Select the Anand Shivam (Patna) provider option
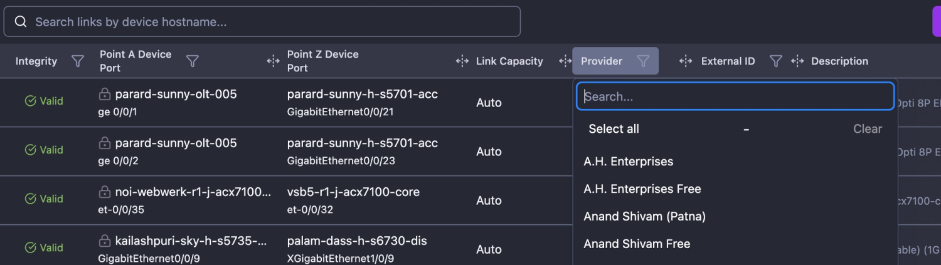Viewport: 941px width, 265px height. pyautogui.click(x=645, y=217)
